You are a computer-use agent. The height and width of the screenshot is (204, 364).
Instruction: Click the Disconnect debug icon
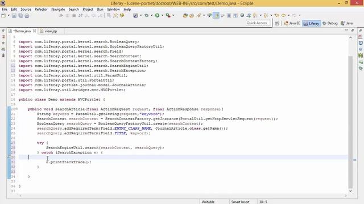80,15
